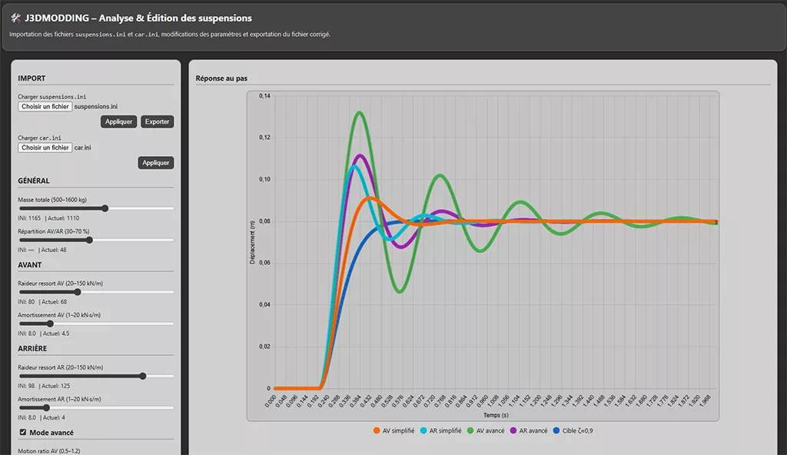Apply the loaded suspensions.ini file
Screen dimensions: 787x455
pos(118,121)
